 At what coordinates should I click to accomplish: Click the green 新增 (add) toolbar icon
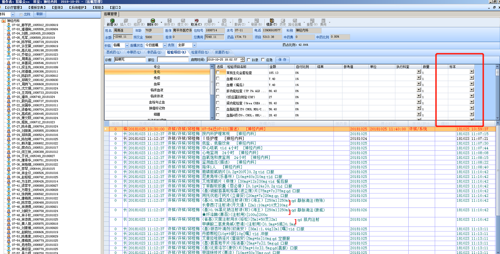point(112,21)
